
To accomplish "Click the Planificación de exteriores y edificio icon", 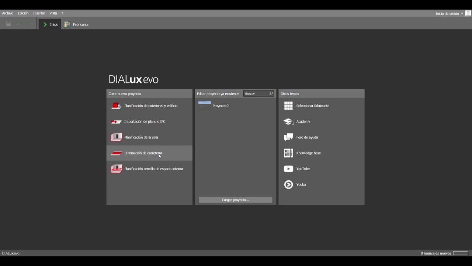I will (117, 106).
